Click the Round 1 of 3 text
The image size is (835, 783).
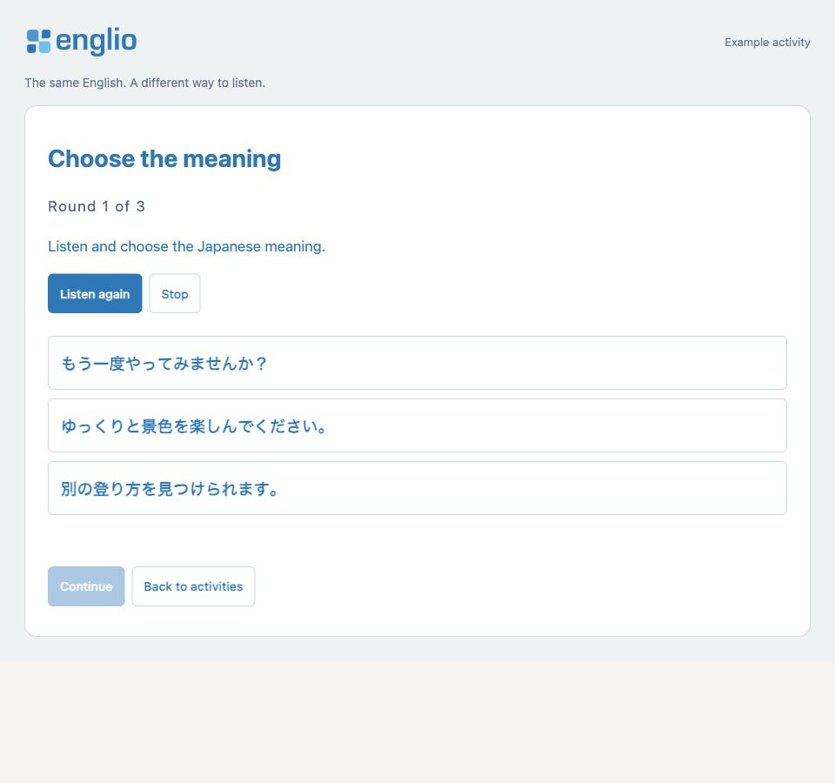pos(97,206)
